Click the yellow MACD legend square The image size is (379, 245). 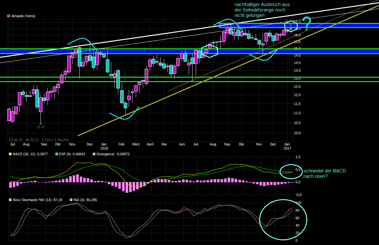tap(11, 154)
